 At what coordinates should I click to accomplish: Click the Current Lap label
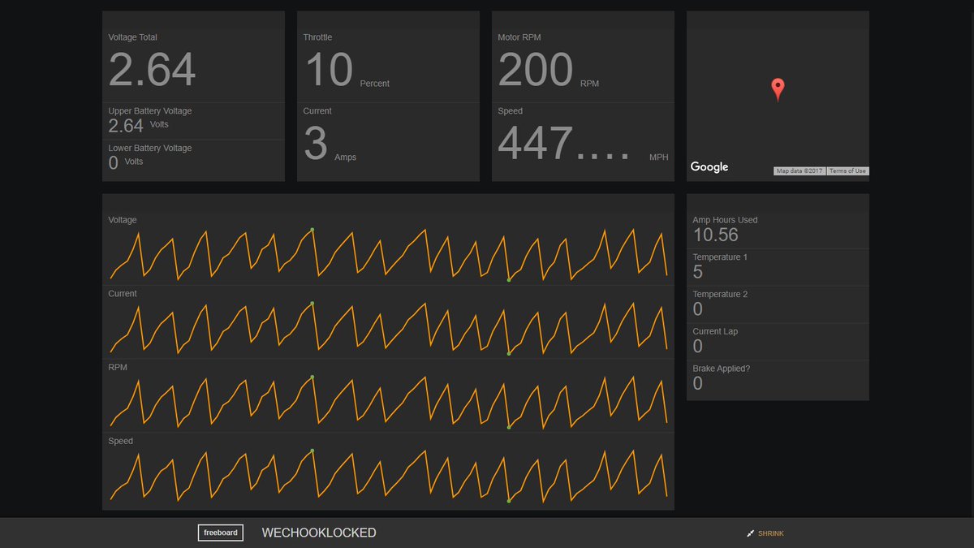[x=715, y=331]
